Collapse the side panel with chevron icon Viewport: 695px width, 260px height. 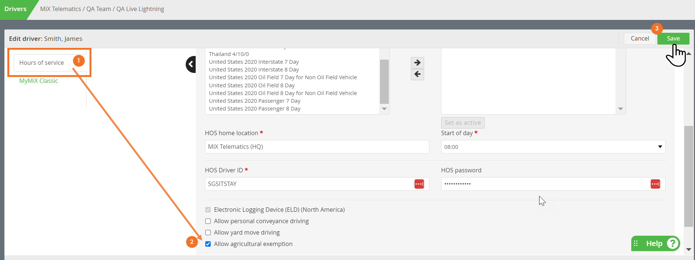[x=191, y=64]
